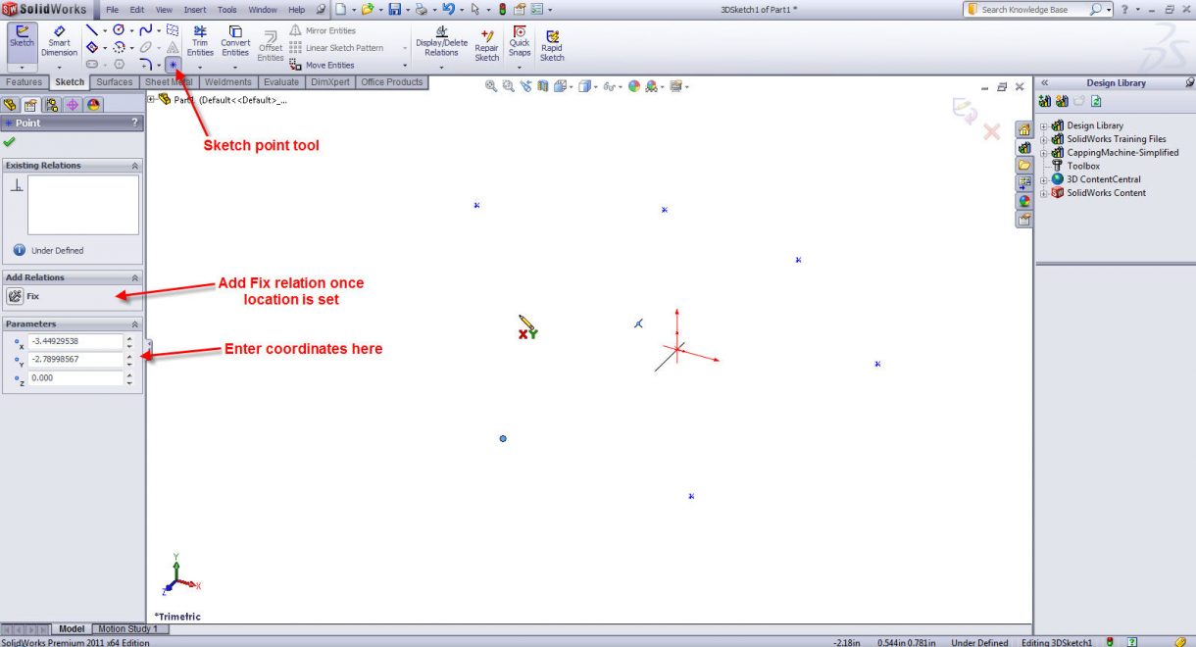Open the Trim Entities tool
The height and width of the screenshot is (647, 1196).
pos(200,40)
